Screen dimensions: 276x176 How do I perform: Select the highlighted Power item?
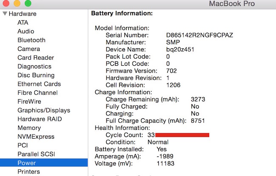[x=26, y=163]
